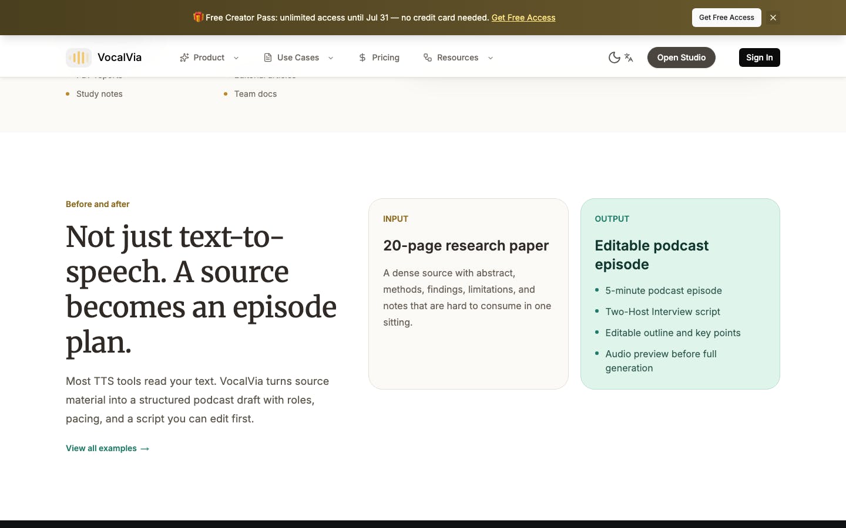Follow the underlined Get Free Access link
Screen dimensions: 846x528
523,18
